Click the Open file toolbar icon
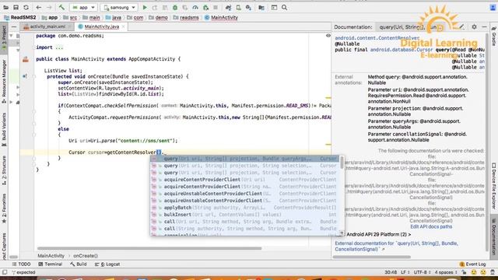 click(5, 7)
